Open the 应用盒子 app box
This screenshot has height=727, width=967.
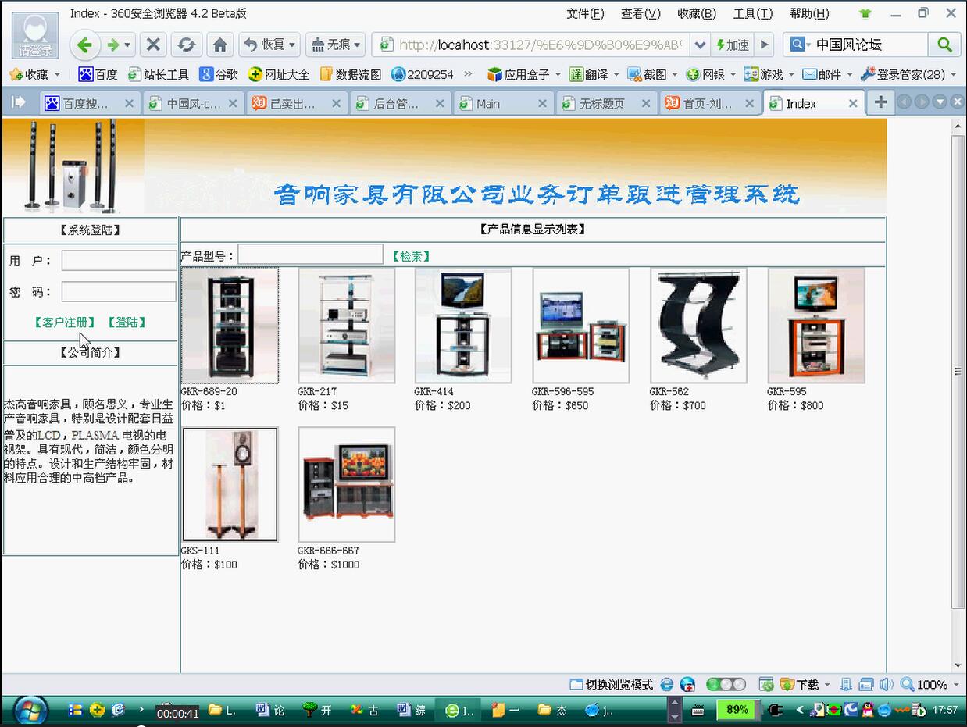(x=519, y=74)
